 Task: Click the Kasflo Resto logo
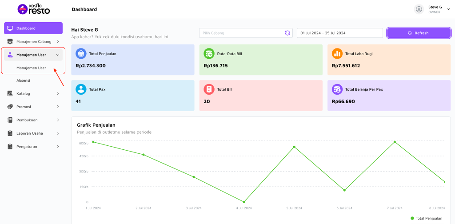[34, 9]
